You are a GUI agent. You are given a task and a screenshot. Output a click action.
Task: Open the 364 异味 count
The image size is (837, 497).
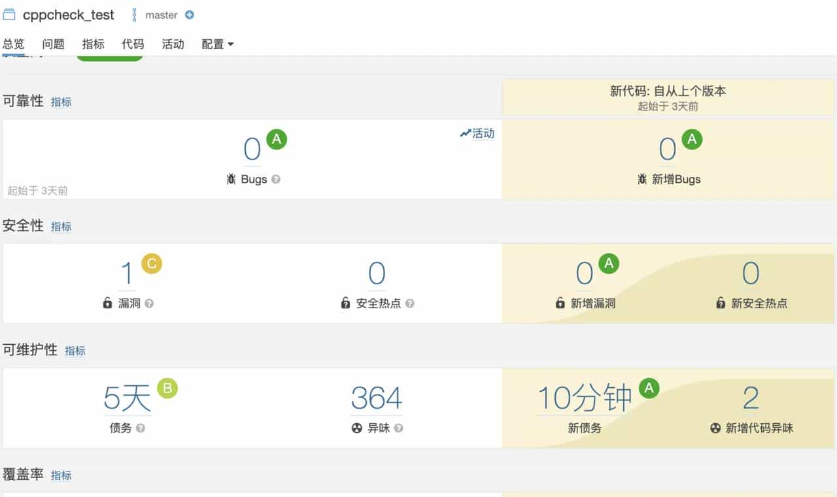tap(377, 398)
